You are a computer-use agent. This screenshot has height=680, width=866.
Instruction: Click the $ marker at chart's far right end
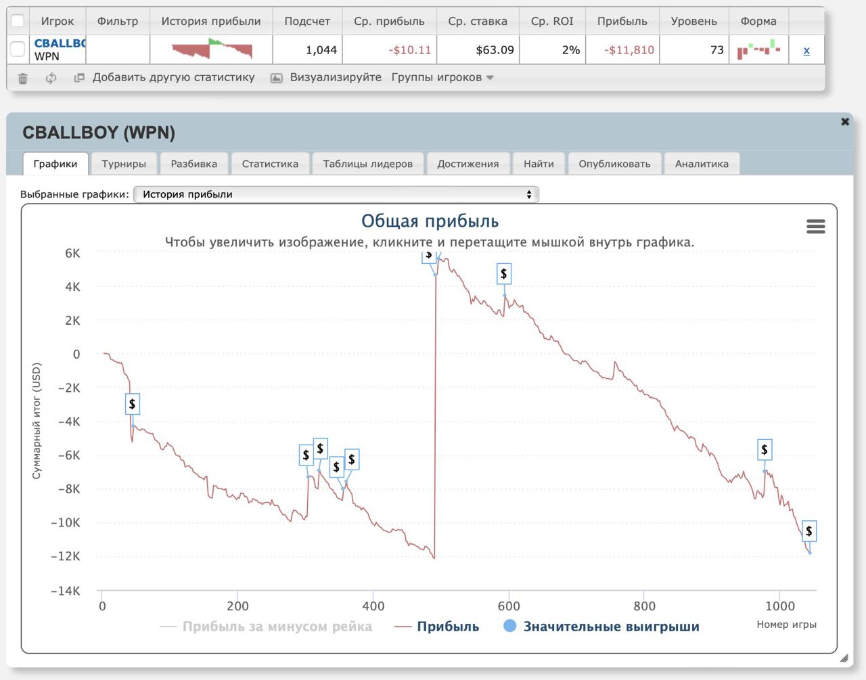(x=808, y=531)
